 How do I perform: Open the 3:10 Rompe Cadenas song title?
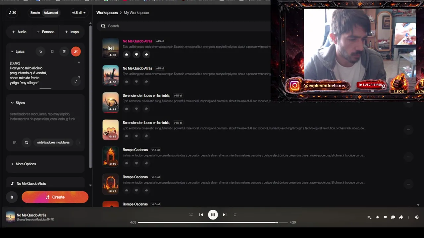pos(135,150)
